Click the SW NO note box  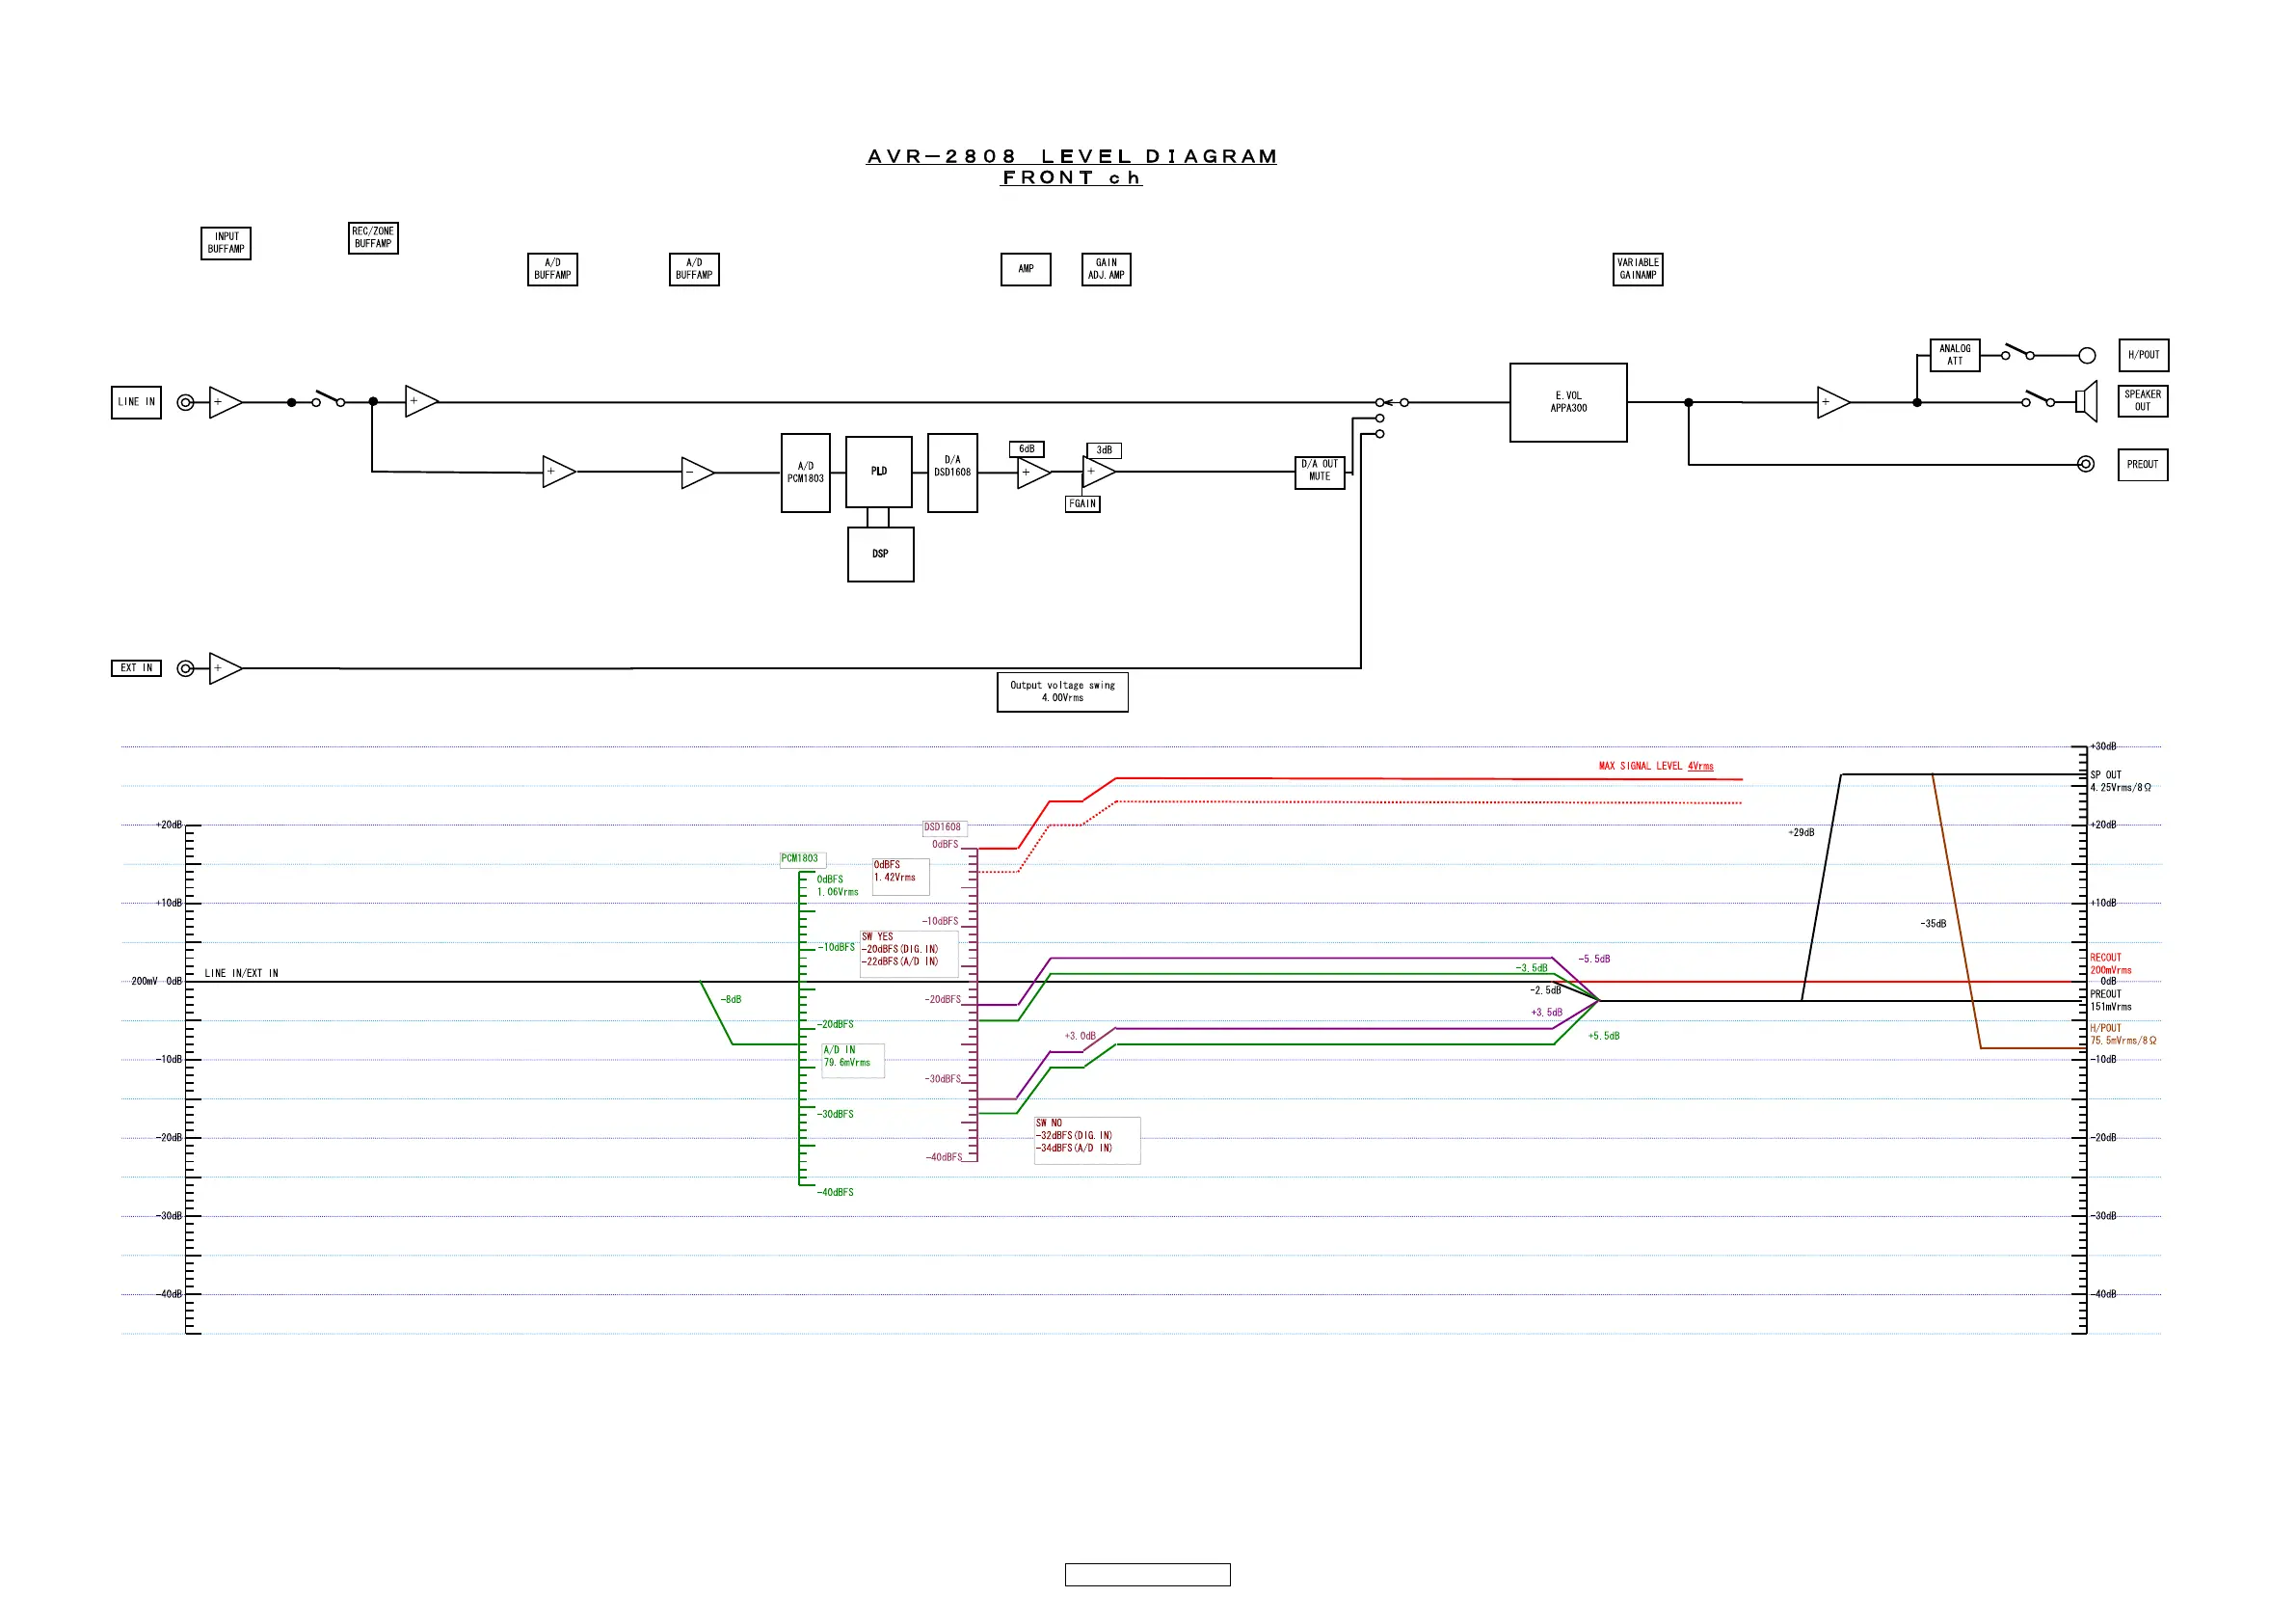[x=1087, y=1141]
